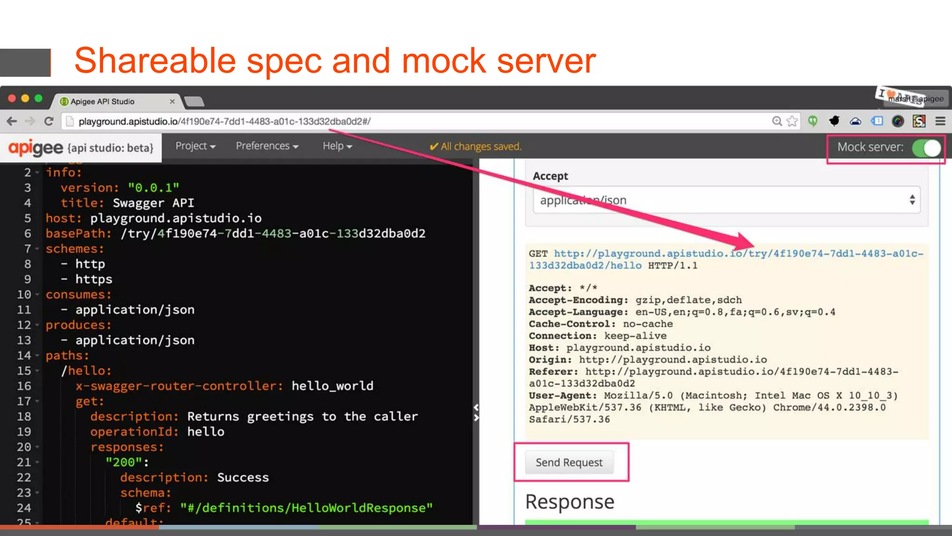
Task: Open a new browser tab
Action: [194, 101]
